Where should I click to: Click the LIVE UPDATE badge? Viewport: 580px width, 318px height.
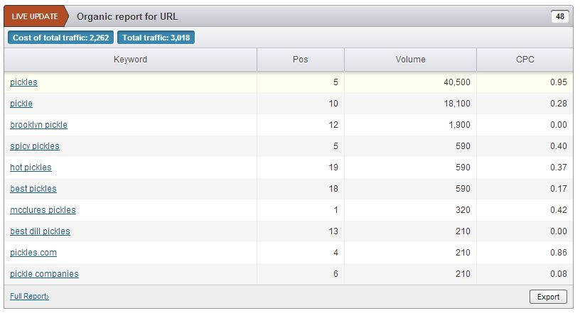36,16
